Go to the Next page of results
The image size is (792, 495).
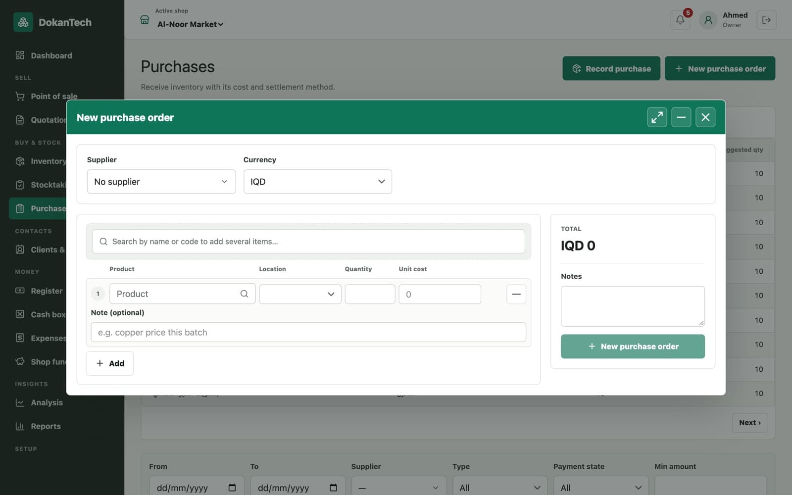point(750,423)
